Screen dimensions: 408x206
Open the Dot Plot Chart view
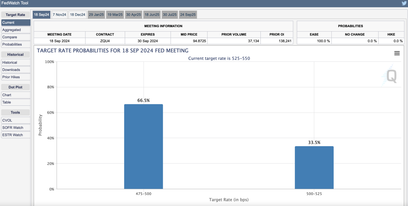[x=7, y=95]
